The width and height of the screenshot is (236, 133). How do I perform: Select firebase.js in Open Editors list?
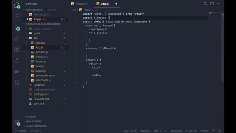click(40, 14)
